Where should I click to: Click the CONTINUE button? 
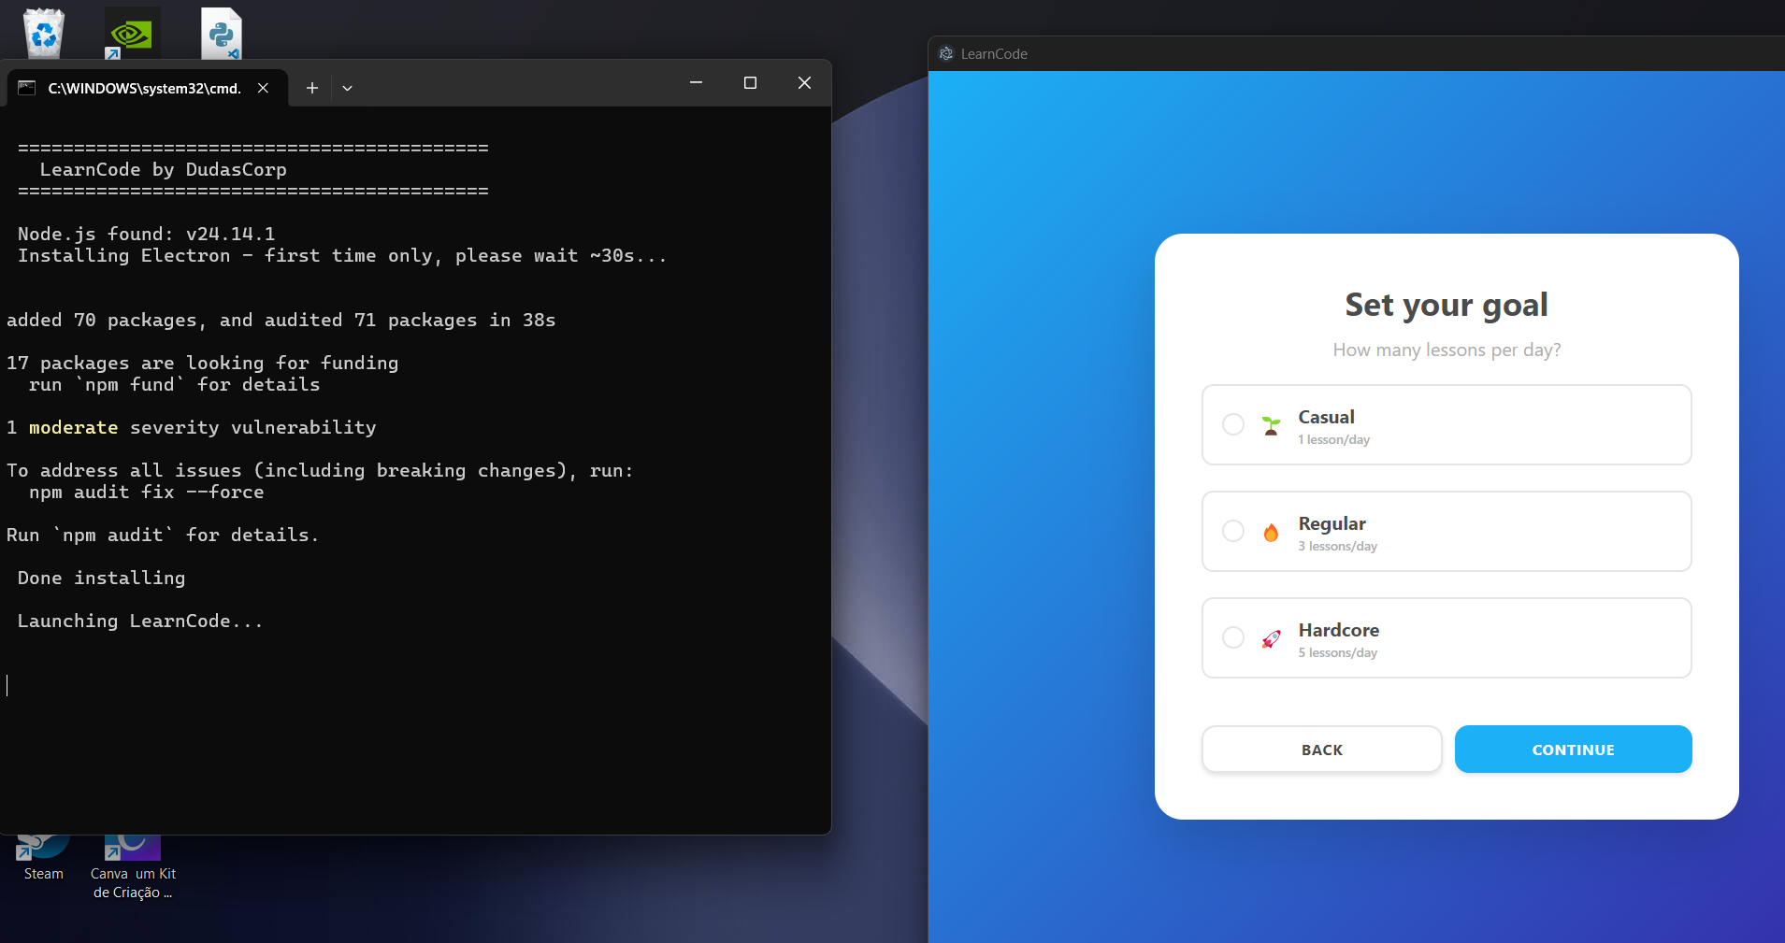point(1574,750)
